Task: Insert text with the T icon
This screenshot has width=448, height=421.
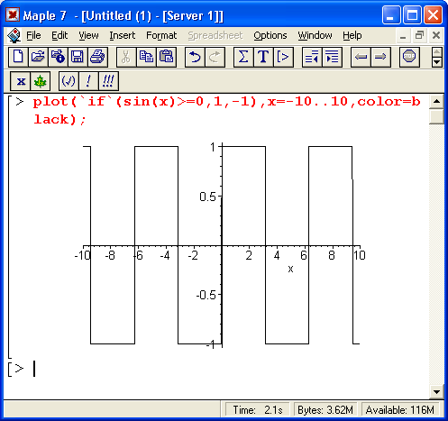Action: point(263,57)
